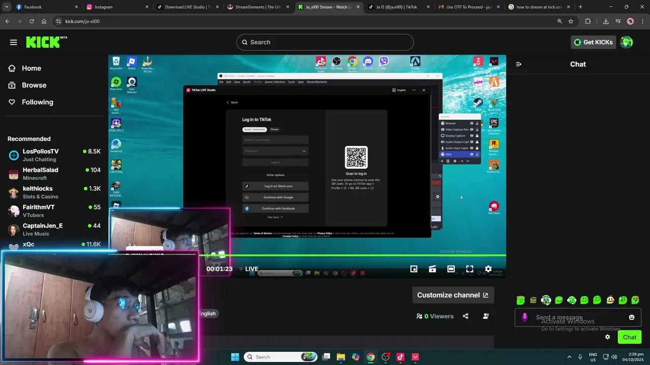Open stream player settings gear
Image resolution: width=650 pixels, height=365 pixels.
(x=488, y=269)
